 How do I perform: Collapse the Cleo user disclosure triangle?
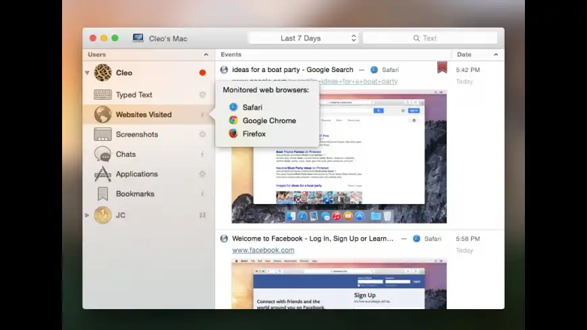coord(87,73)
